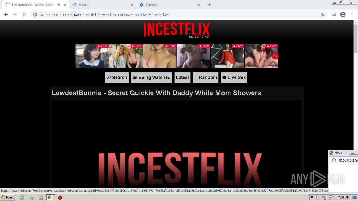Image resolution: width=358 pixels, height=201 pixels.
Task: Open live thumbnail of woman in red dress
Action: point(227,56)
